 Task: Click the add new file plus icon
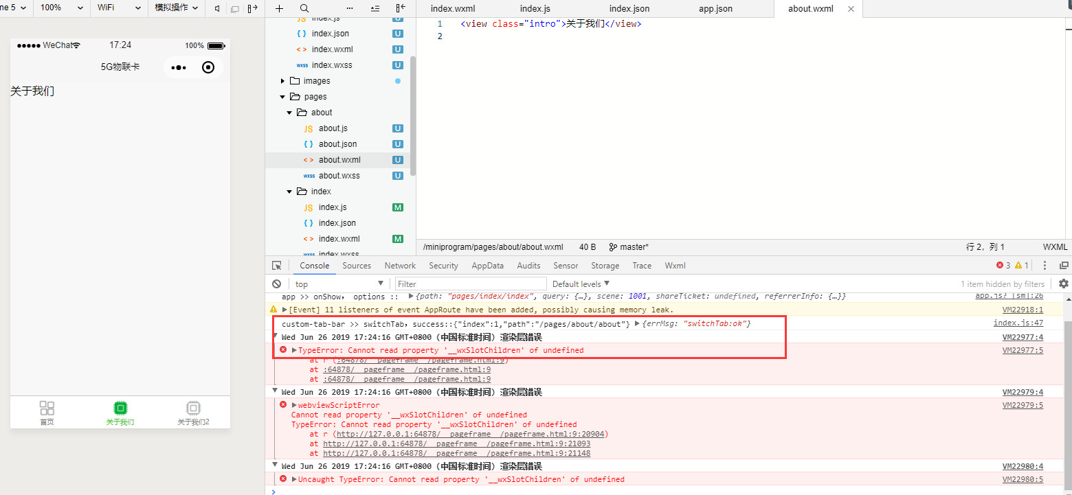coord(279,8)
